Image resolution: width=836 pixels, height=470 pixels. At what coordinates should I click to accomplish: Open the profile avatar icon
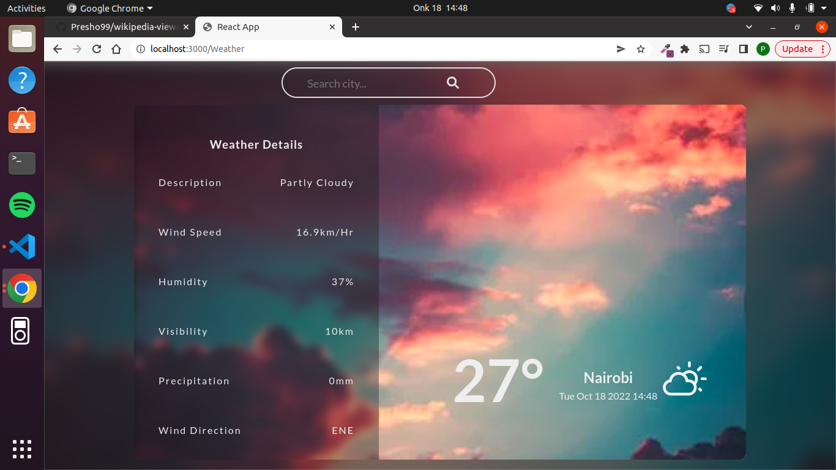pos(763,49)
